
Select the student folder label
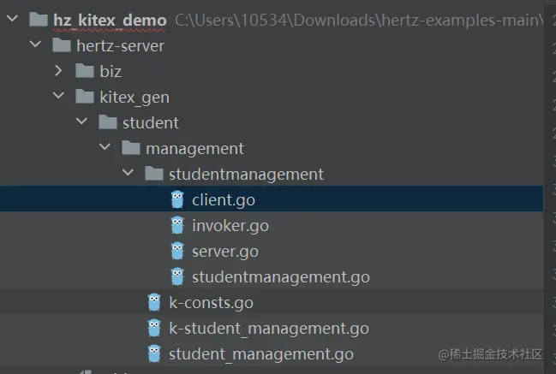(151, 123)
